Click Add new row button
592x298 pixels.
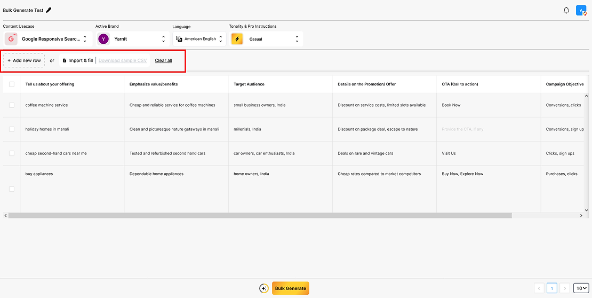24,60
